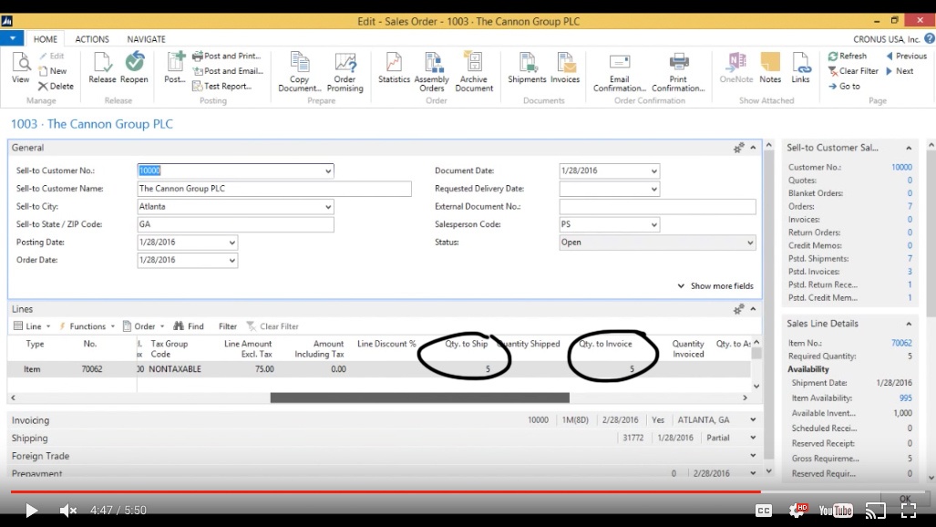This screenshot has height=527, width=936.
Task: Seek on the video progress bar
Action: 468,491
